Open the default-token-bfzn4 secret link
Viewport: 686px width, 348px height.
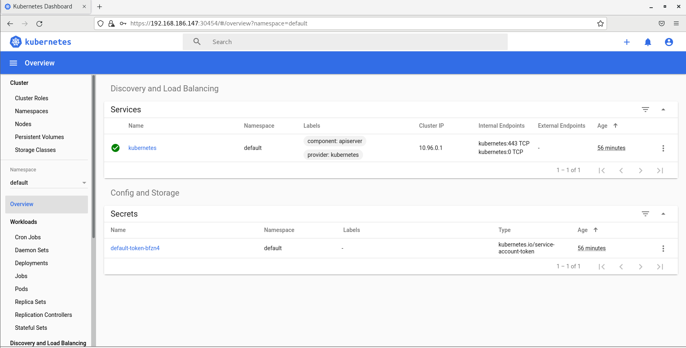[135, 248]
